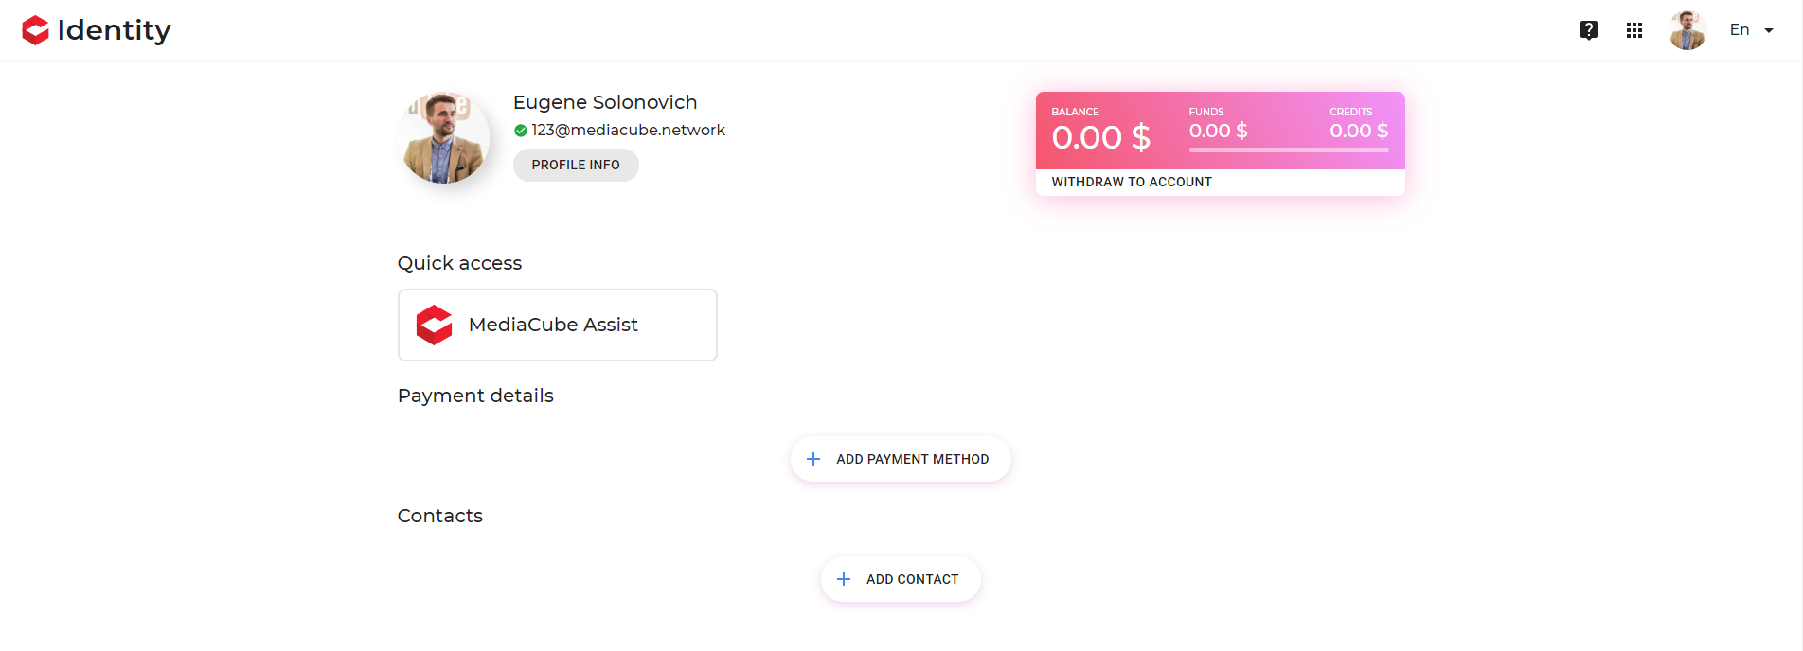Open the En language selector
This screenshot has height=651, width=1803.
click(1751, 30)
